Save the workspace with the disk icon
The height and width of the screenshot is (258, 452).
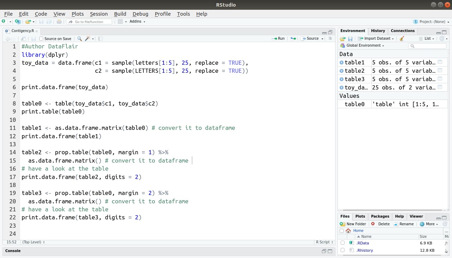point(351,38)
